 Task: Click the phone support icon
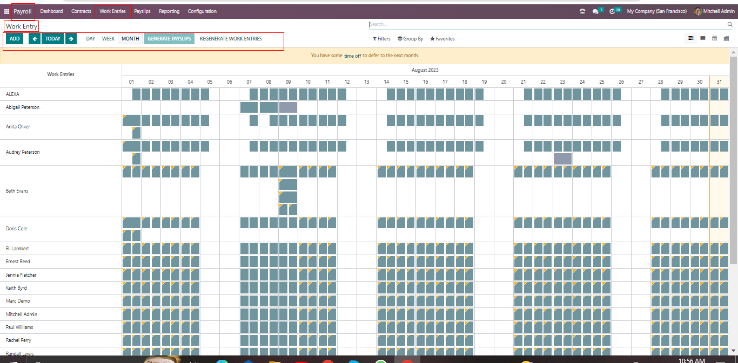(x=582, y=11)
